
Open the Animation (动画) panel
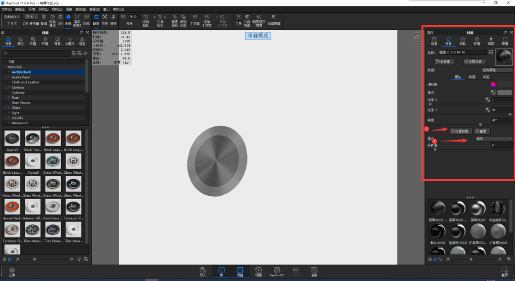258,272
